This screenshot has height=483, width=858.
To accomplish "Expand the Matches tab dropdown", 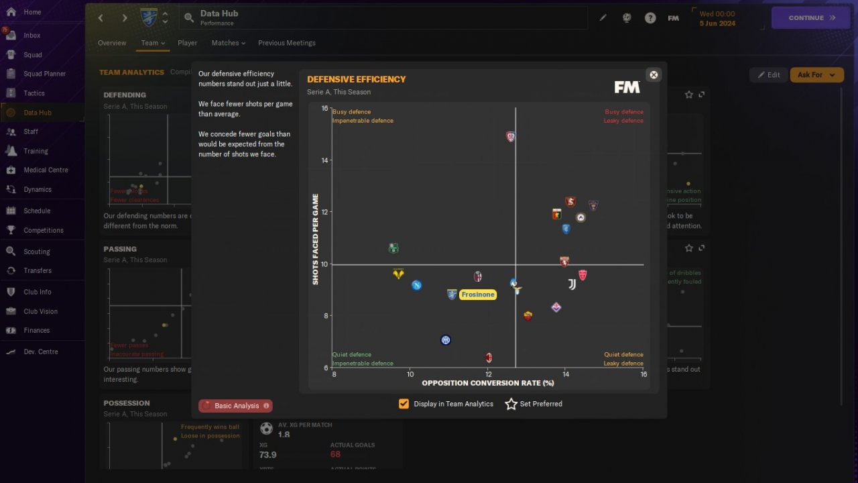I will 229,43.
